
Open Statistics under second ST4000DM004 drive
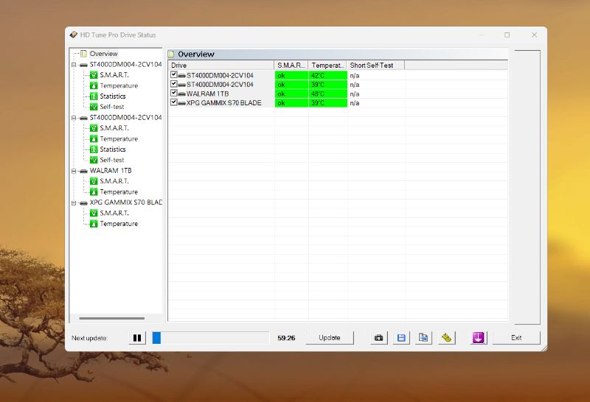[x=113, y=149]
